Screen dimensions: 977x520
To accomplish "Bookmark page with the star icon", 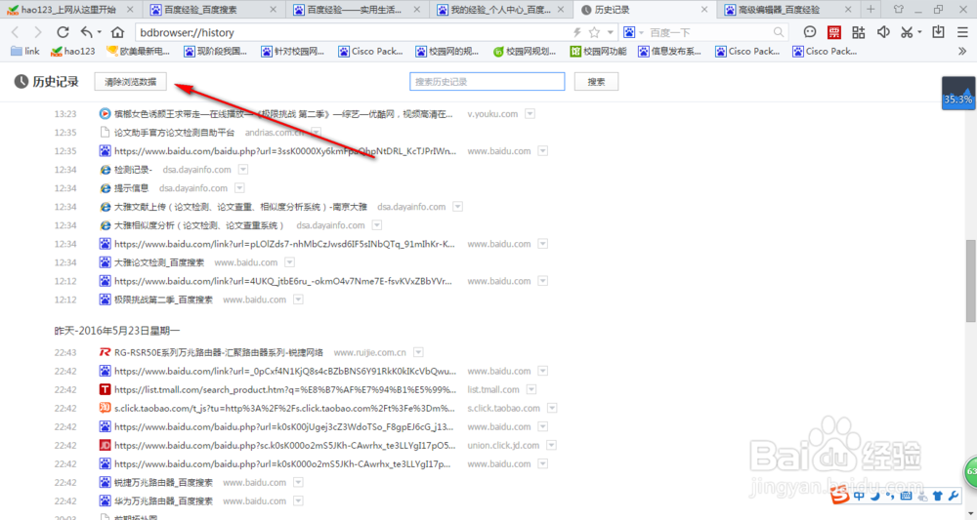I will coord(594,32).
